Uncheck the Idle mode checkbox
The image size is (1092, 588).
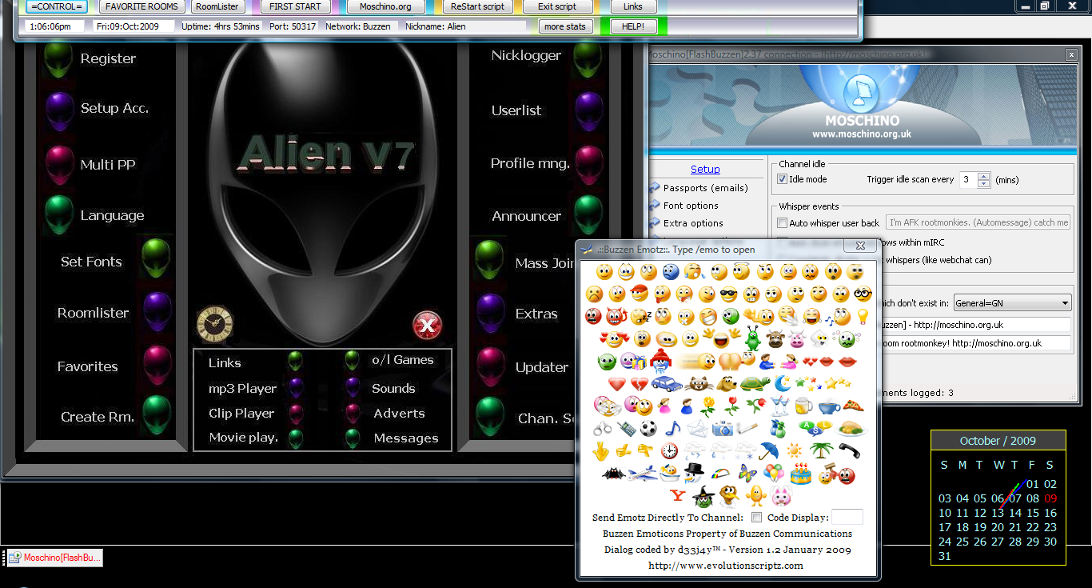tap(783, 179)
